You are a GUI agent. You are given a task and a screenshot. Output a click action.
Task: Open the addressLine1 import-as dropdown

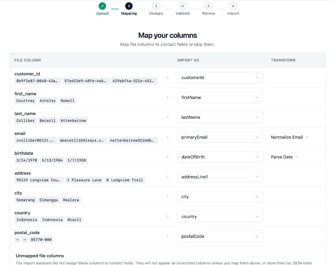(x=220, y=177)
